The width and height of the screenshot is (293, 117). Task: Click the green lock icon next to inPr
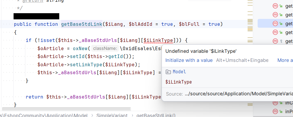click(x=281, y=112)
